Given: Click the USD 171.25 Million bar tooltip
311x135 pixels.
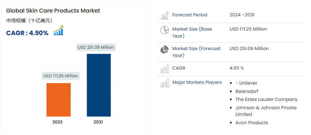Looking at the screenshot, I should (60, 76).
